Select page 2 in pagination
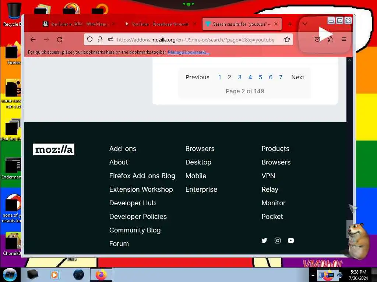The height and width of the screenshot is (282, 377). 229,77
